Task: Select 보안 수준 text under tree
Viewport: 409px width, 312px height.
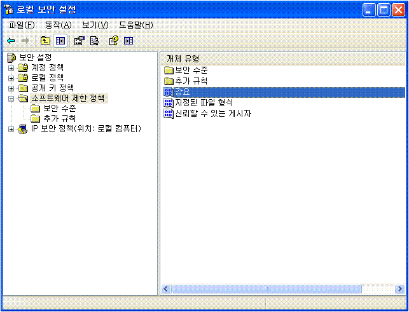Action: [x=60, y=109]
